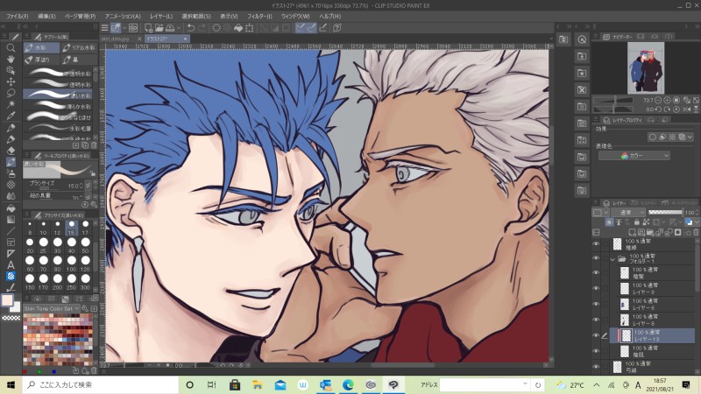Viewport: 701px width, 394px height.
Task: Click New raster layer icon
Action: click(633, 232)
